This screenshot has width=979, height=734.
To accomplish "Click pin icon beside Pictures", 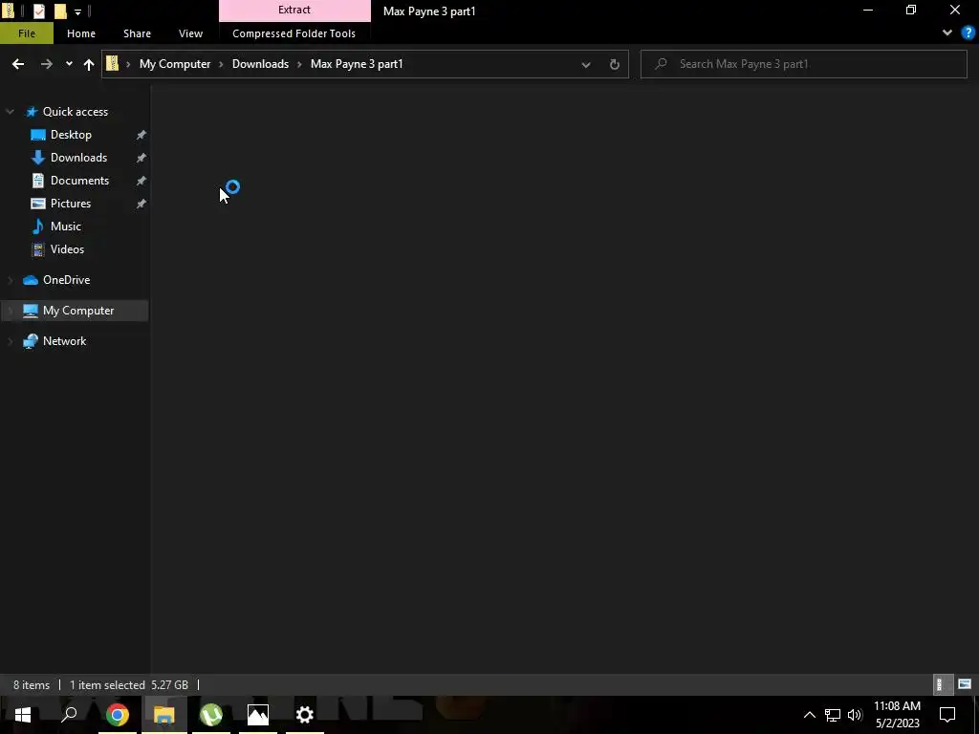I will tap(141, 204).
